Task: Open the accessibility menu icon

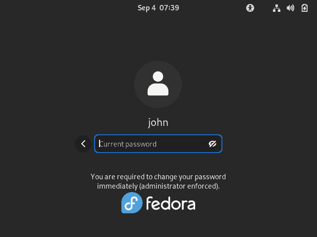Action: point(250,8)
